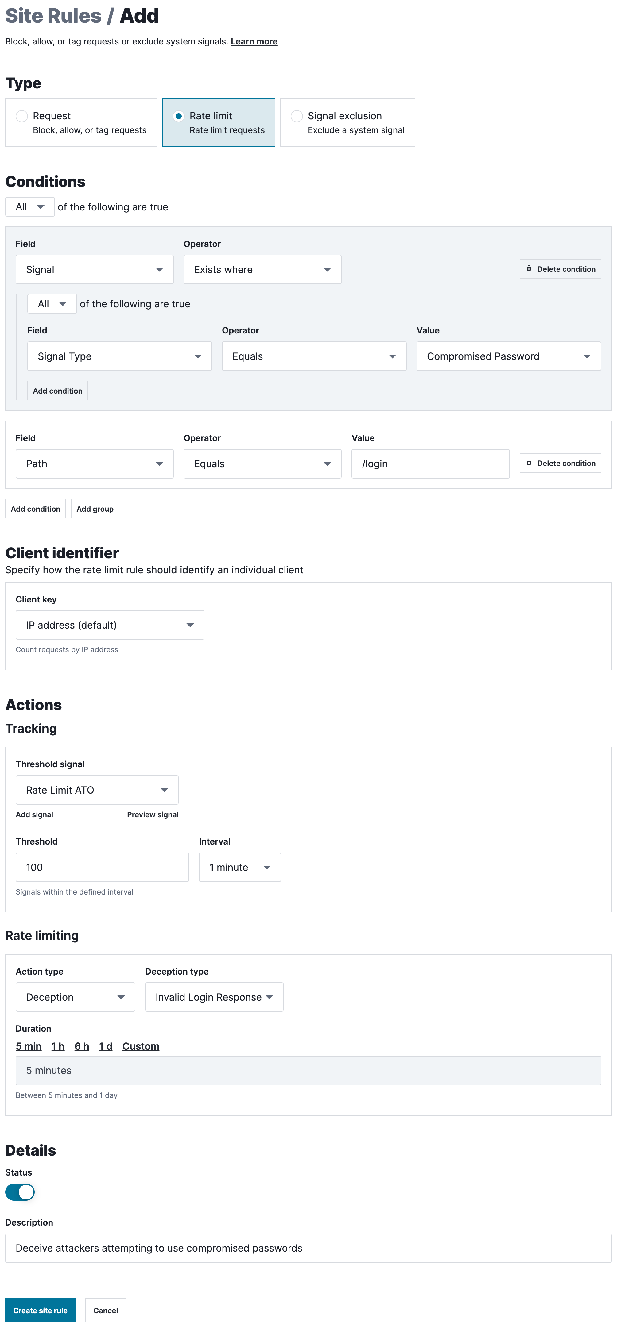Toggle the rule Status switch off
617x1328 pixels.
click(x=20, y=1192)
